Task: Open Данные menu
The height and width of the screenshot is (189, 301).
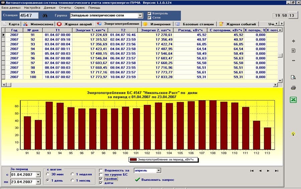Action: [x=49, y=8]
